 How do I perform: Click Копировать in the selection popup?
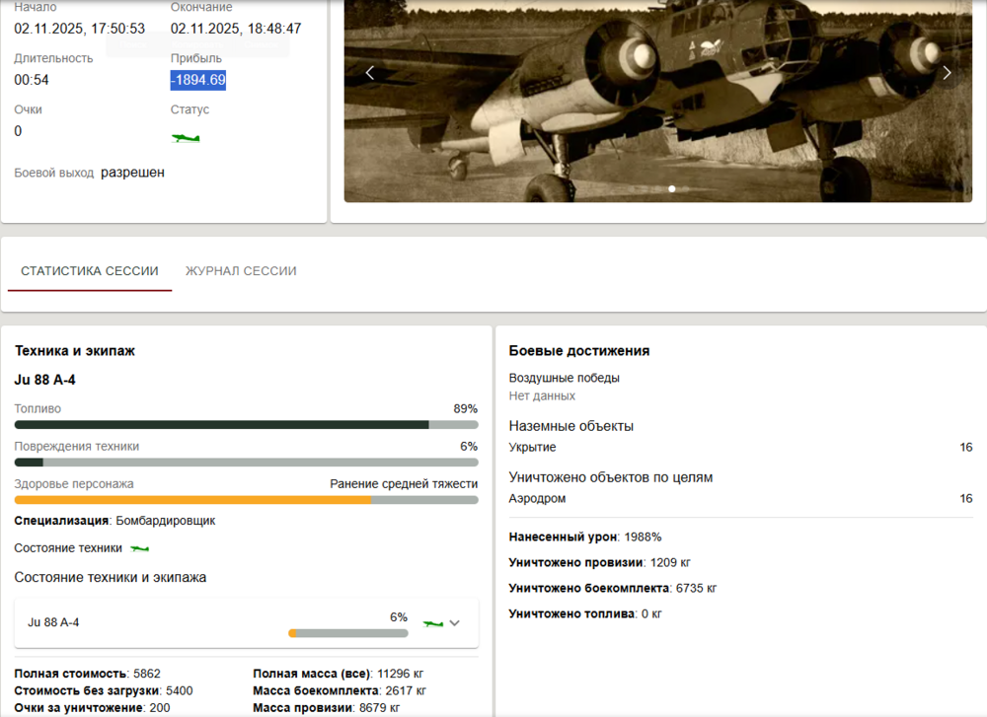click(198, 43)
